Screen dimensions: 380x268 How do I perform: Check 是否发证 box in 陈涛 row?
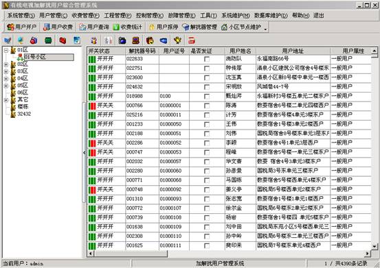[x=207, y=106]
